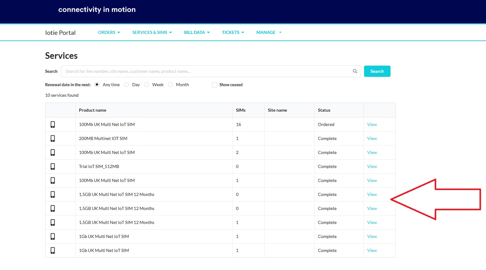The image size is (486, 270).
Task: Expand the BILL DATA dropdown
Action: pyautogui.click(x=197, y=32)
